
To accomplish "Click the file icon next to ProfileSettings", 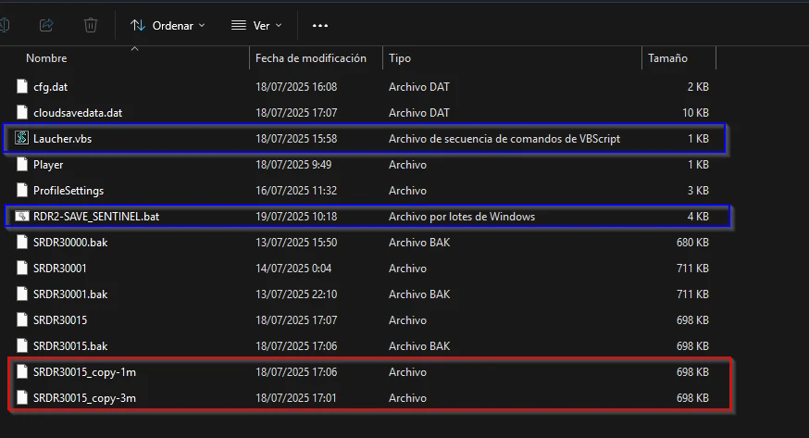I will point(22,191).
